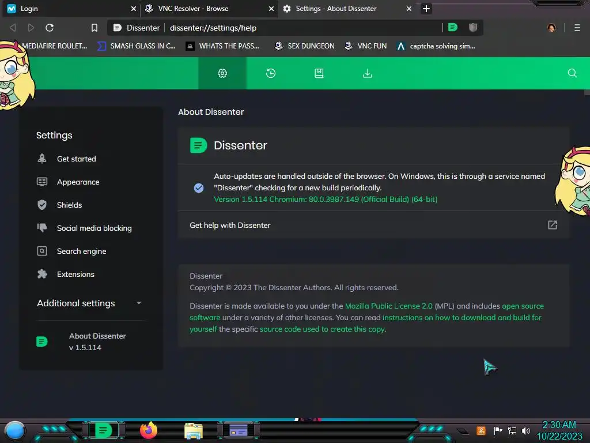Open the Bookmarks icon in green bar
590x443 pixels.
(x=319, y=73)
